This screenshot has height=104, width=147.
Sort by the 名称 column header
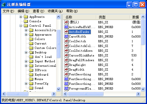coord(80,17)
